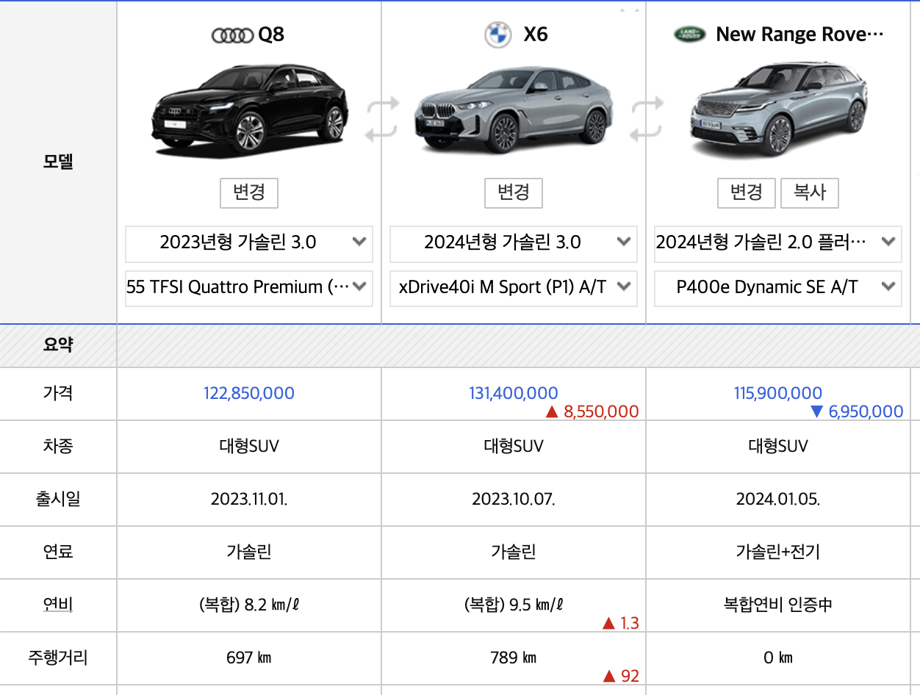Viewport: 920px width, 695px height.
Task: Click the 변경 button under the Q8
Action: pos(248,193)
